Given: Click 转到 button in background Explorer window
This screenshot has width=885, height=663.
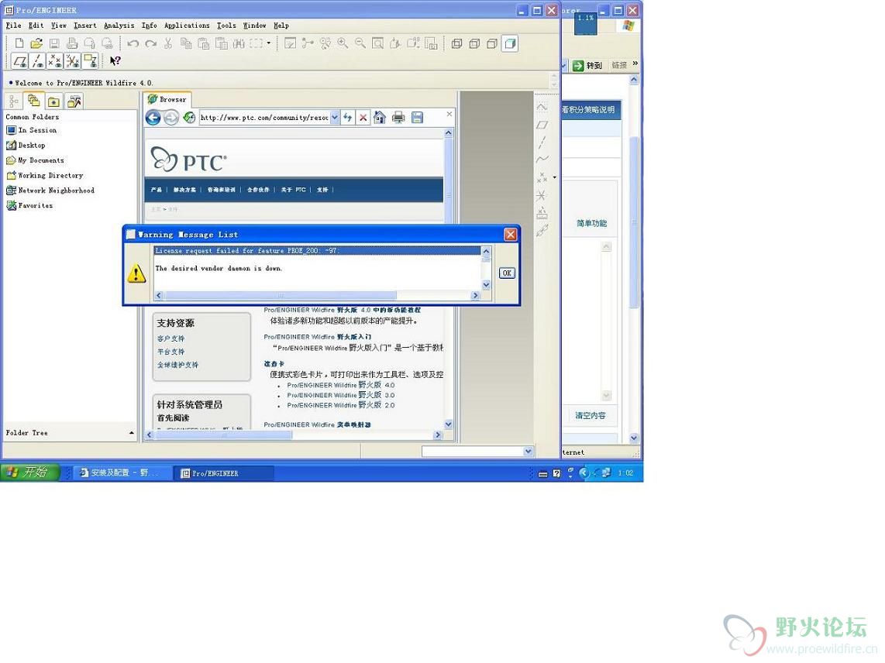Looking at the screenshot, I should click(587, 66).
